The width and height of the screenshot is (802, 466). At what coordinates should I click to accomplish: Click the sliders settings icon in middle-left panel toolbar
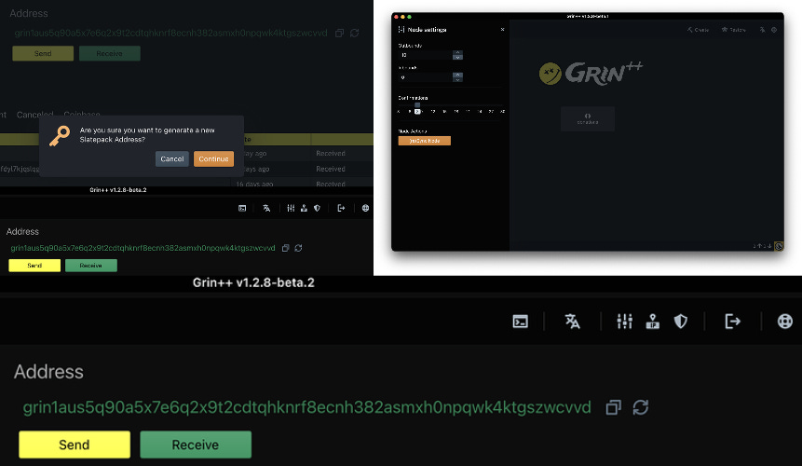click(291, 208)
